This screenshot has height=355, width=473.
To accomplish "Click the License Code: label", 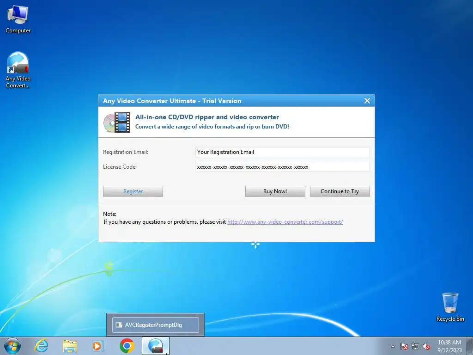I will click(120, 166).
